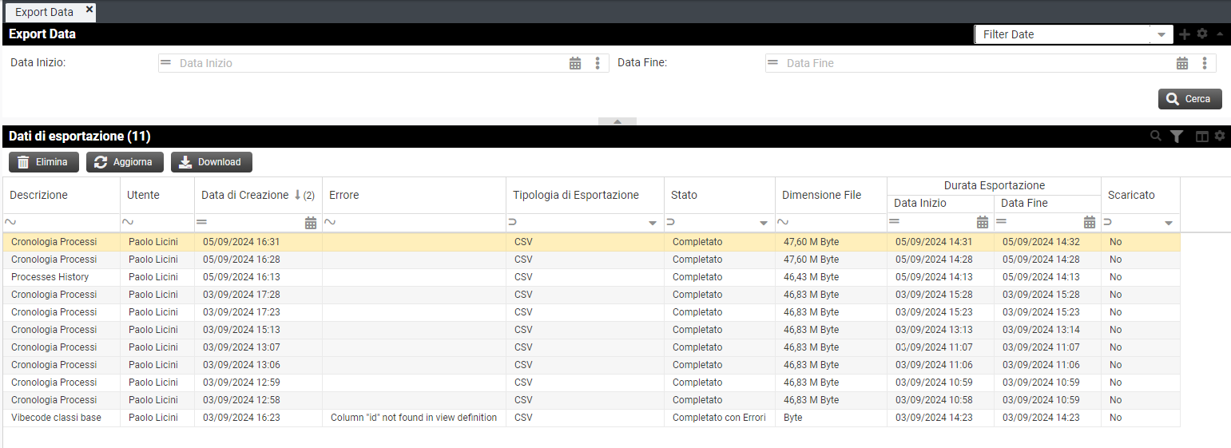
Task: Click the Elimina button
Action: (x=44, y=162)
